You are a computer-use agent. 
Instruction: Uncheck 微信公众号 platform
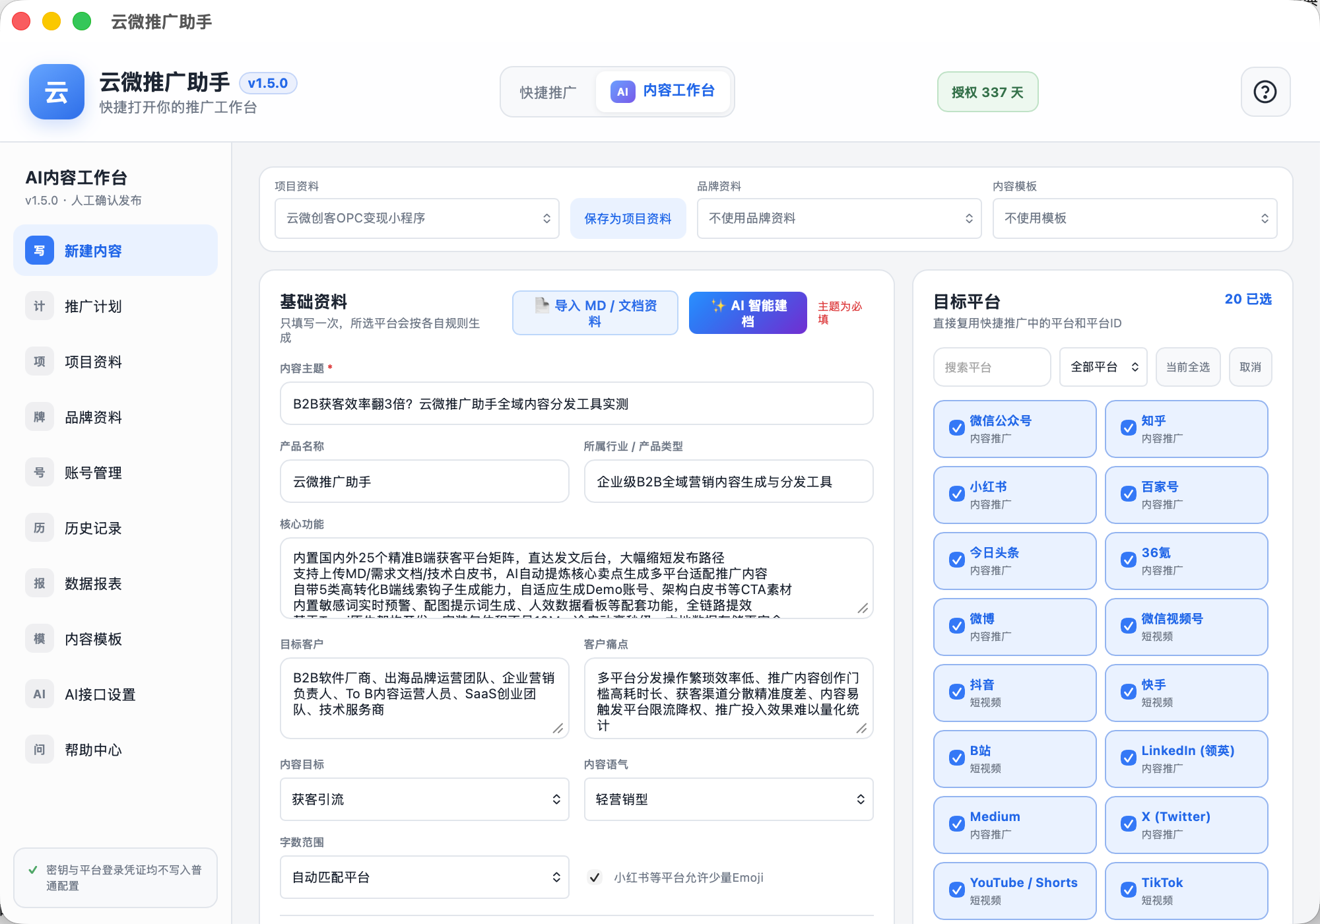click(956, 428)
